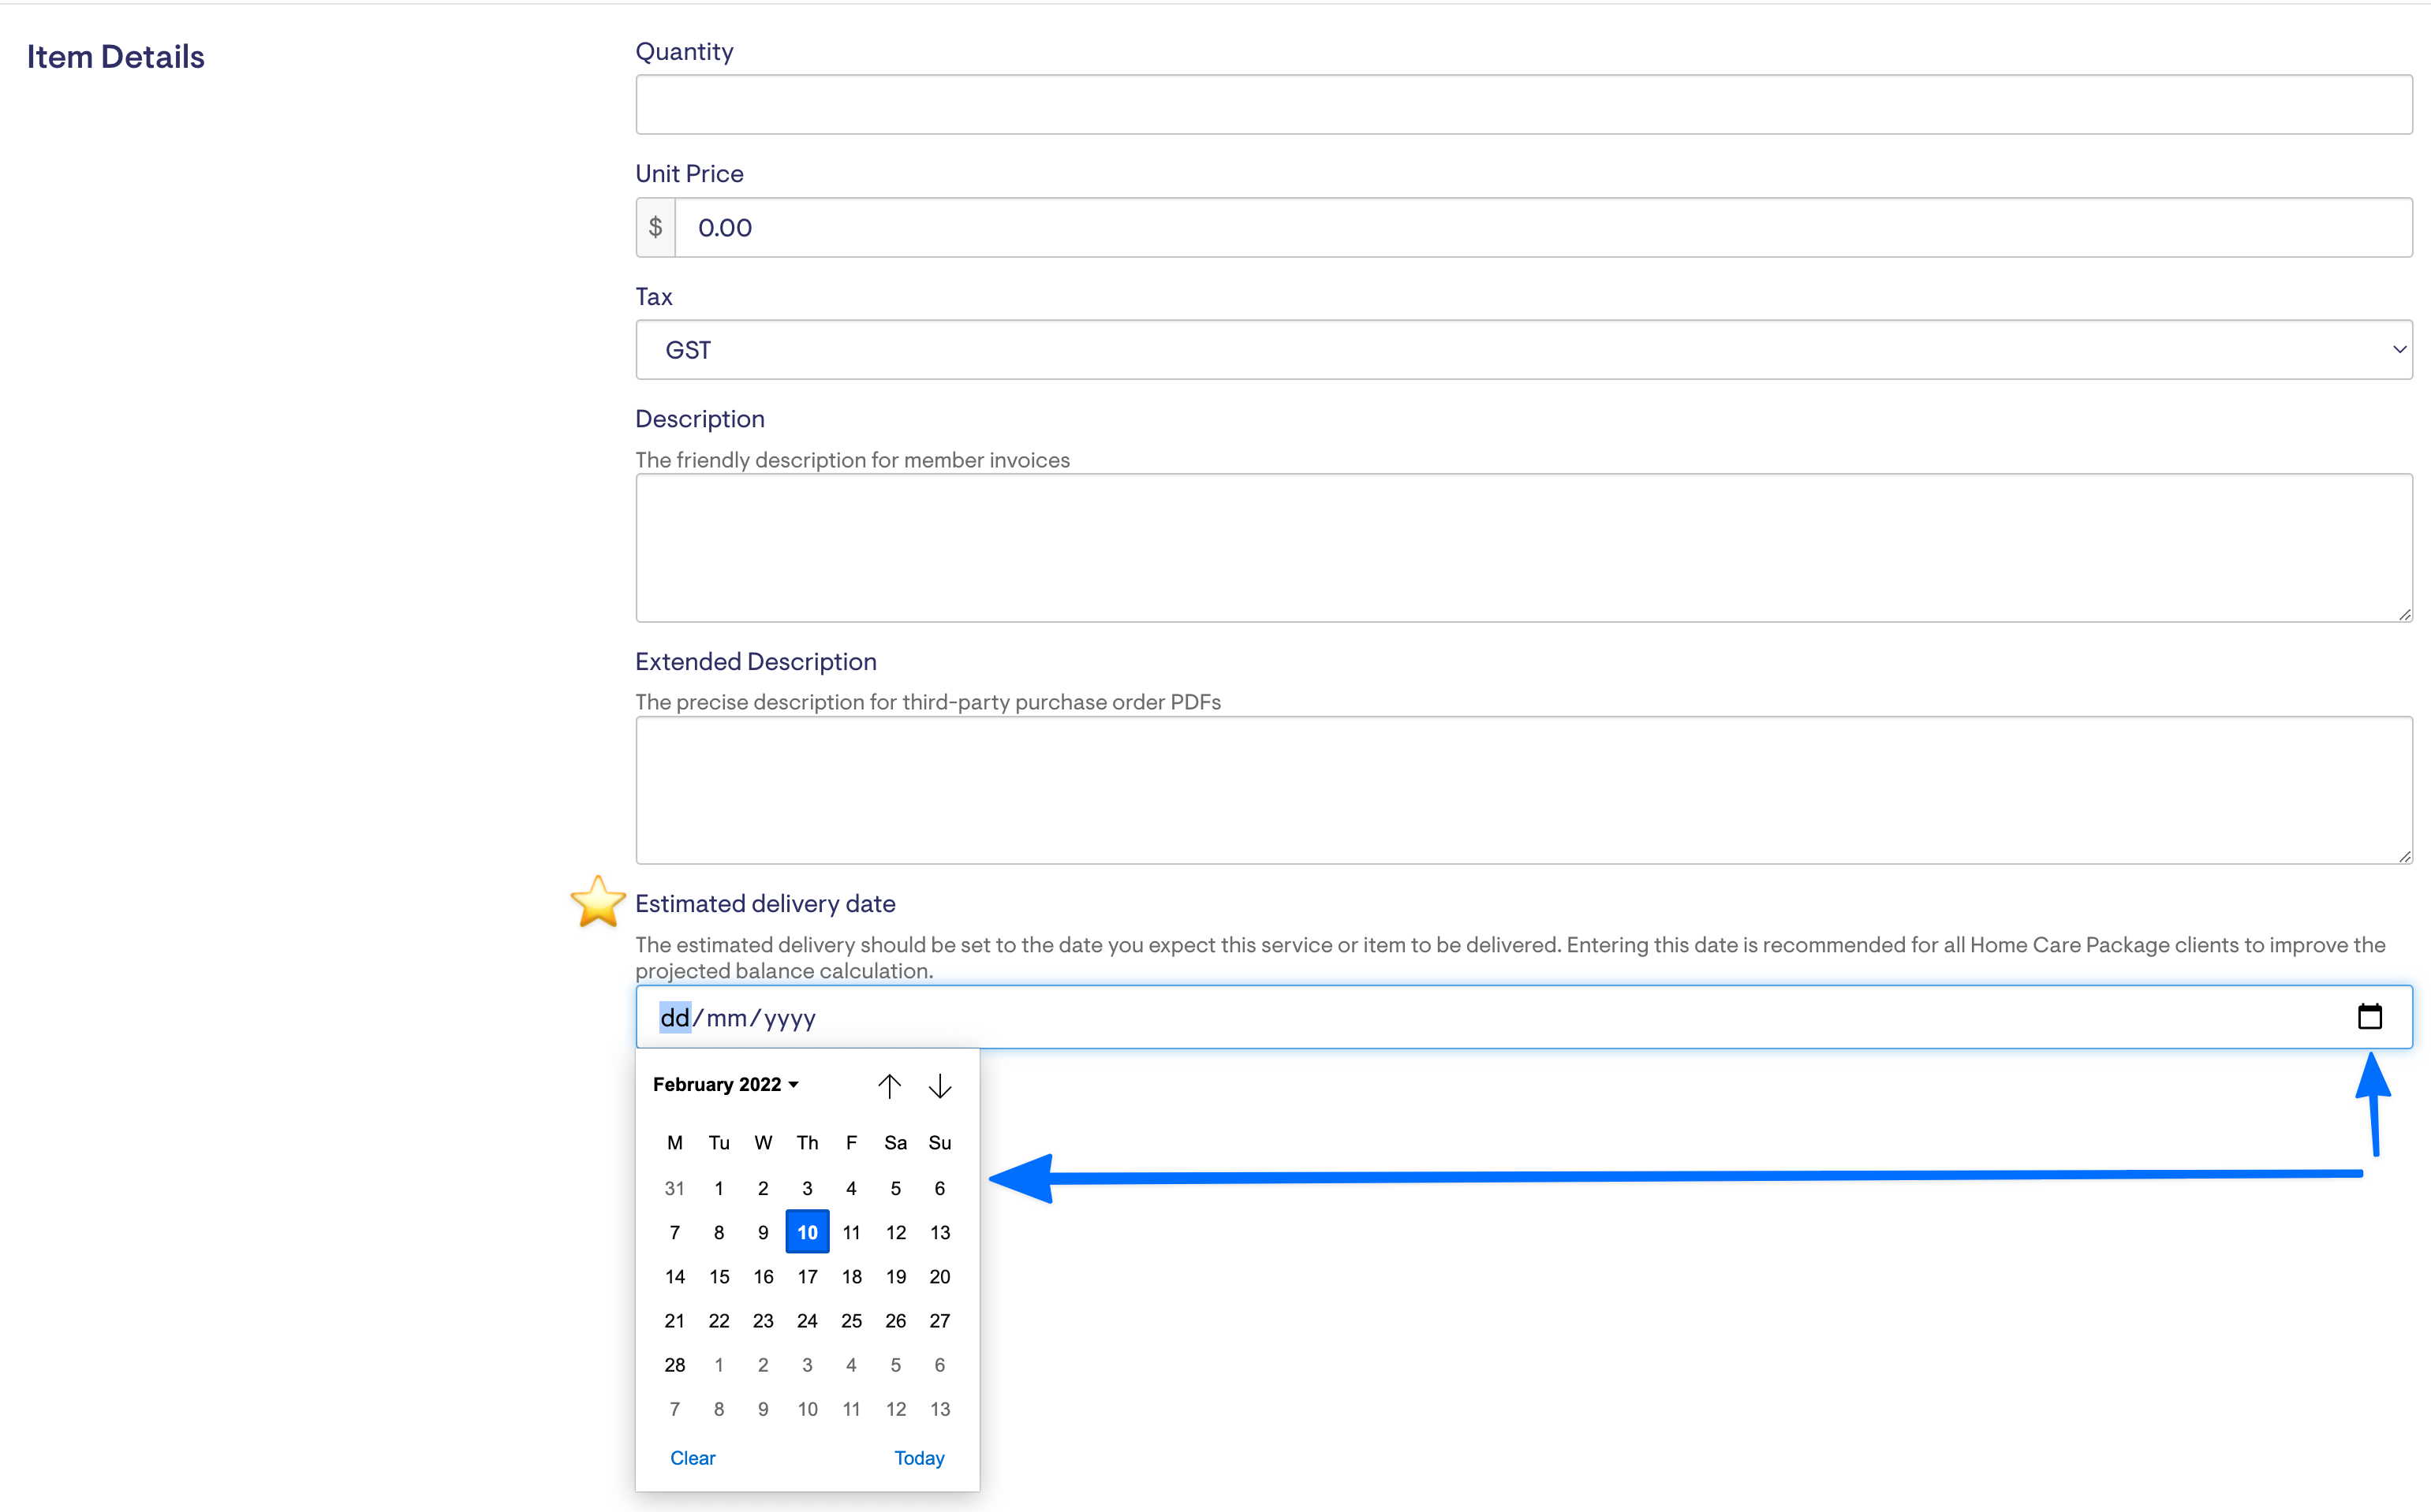Select greyed-out January 31 date
2431x1512 pixels.
[674, 1189]
